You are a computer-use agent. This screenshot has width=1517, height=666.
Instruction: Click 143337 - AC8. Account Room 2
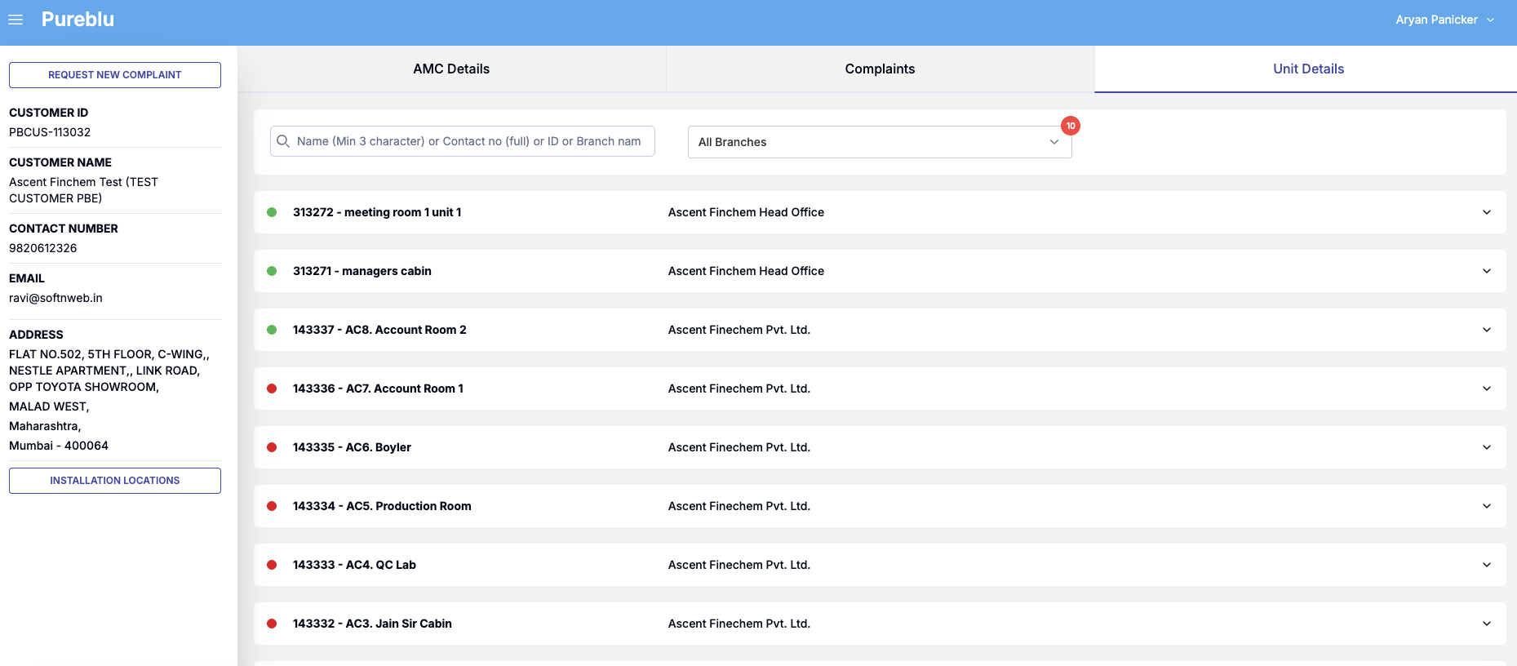[379, 330]
